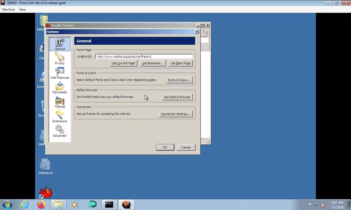Select the desktop.ini file labeled on desktop
This screenshot has height=210, width=351.
[46, 166]
